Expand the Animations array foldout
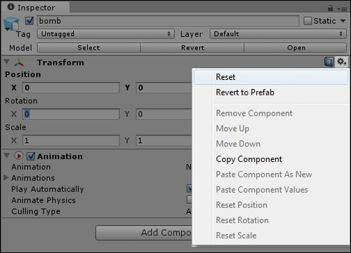The height and width of the screenshot is (253, 351). (6, 177)
